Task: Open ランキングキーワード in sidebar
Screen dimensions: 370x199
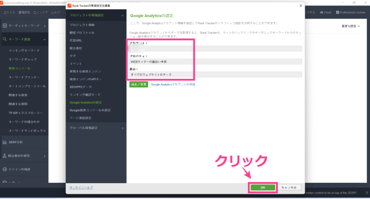Action: click(x=24, y=50)
